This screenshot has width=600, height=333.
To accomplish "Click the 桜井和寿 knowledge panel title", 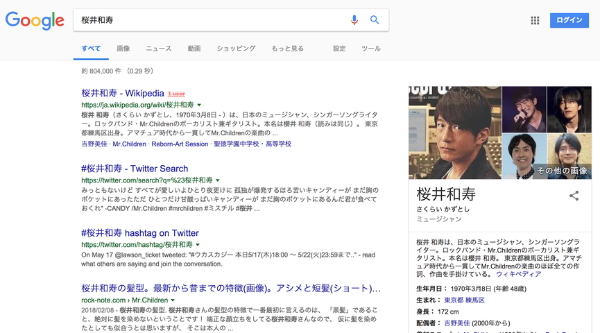I will (446, 194).
